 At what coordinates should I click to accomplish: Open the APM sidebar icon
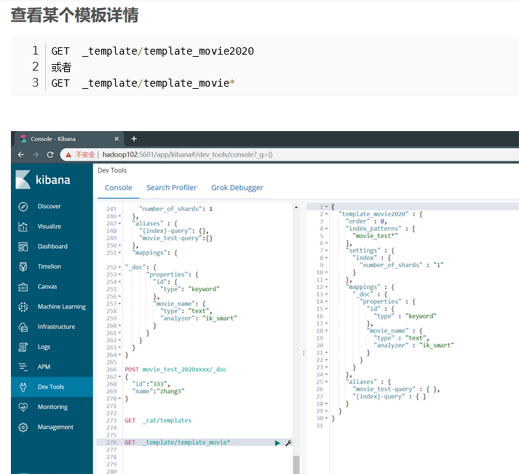(23, 367)
